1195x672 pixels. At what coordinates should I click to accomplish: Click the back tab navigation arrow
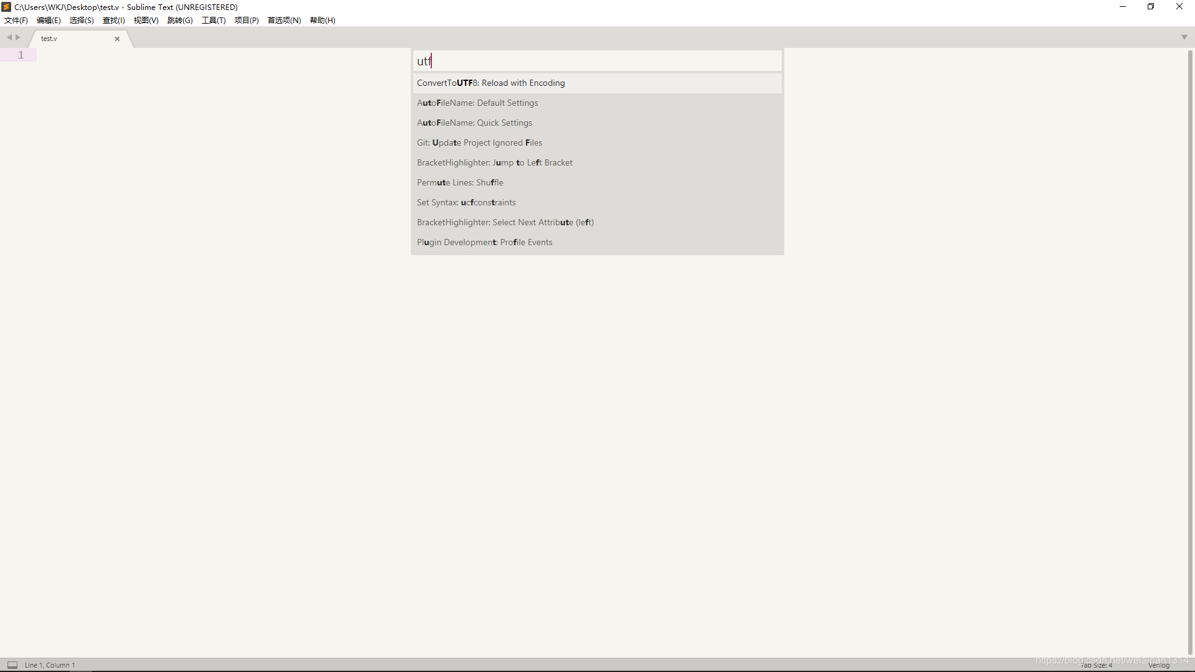pyautogui.click(x=9, y=37)
